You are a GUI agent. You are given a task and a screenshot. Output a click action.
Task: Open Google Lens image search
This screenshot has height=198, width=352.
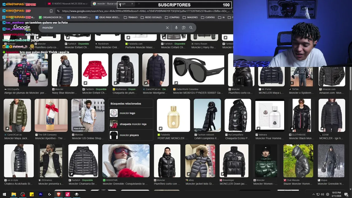(184, 28)
